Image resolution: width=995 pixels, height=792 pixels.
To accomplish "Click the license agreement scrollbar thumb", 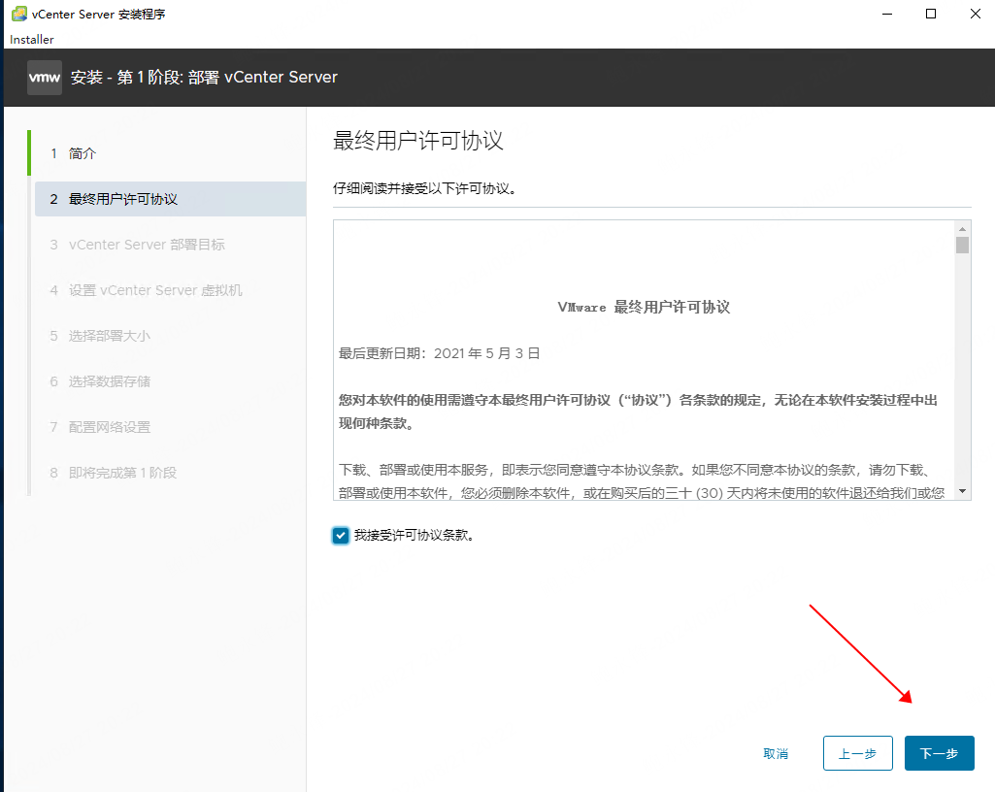I will 963,245.
